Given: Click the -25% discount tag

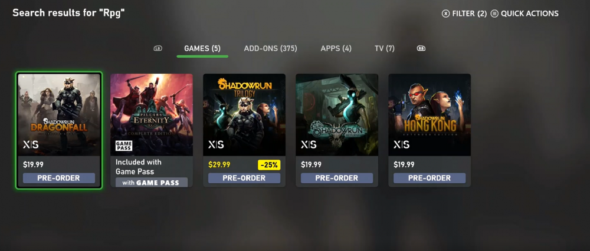Looking at the screenshot, I should [269, 165].
